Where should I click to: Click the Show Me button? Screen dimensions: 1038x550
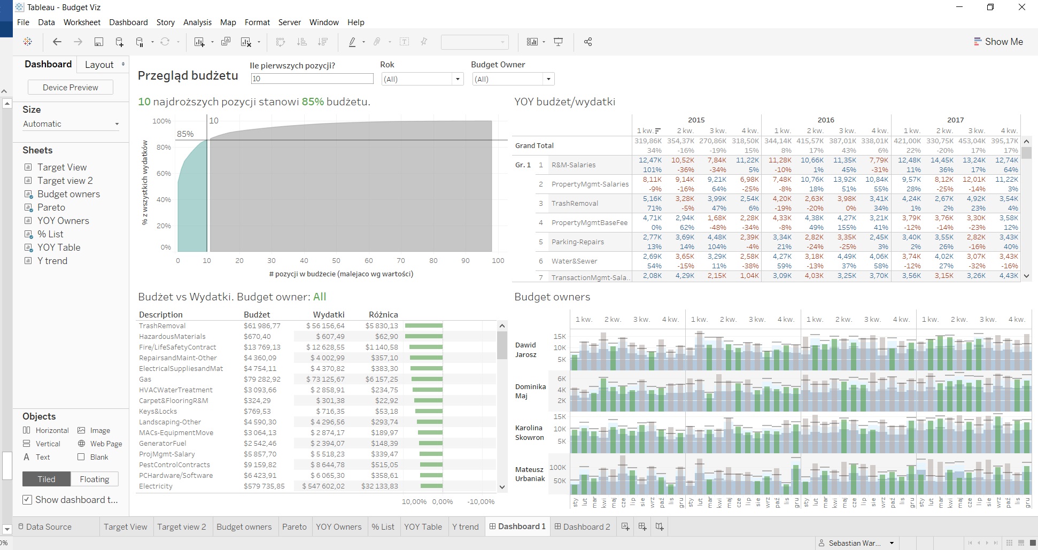click(998, 42)
